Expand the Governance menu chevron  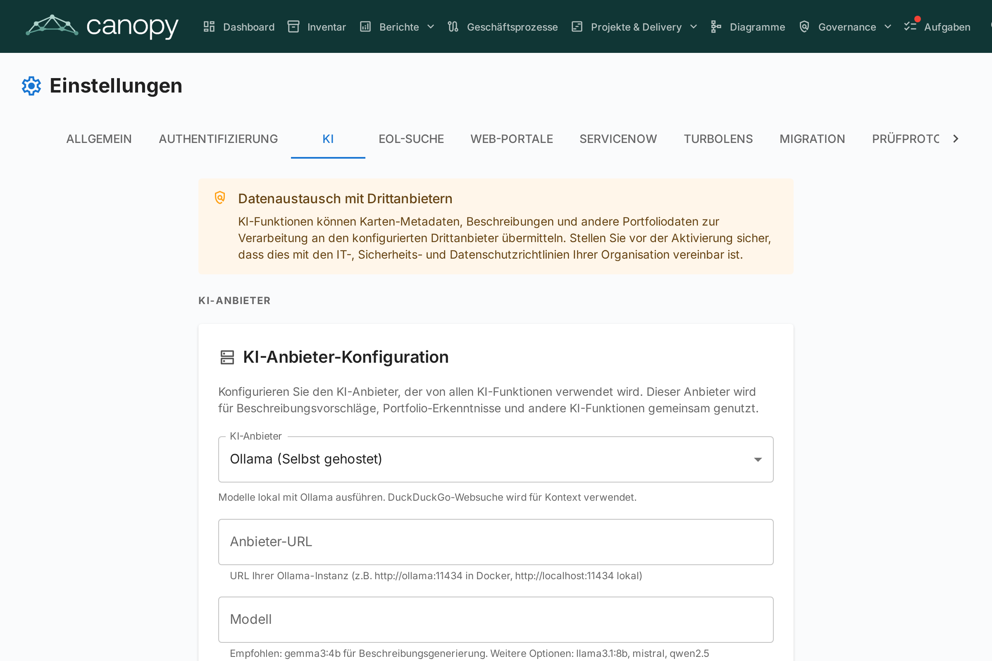888,27
